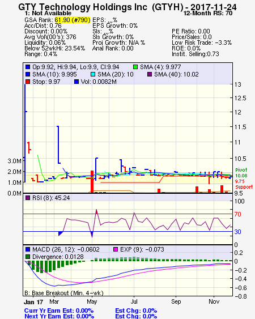Click the Next Yr Earn Est: 0.00% text
Image resolution: width=255 pixels, height=319 pixels.
(59, 316)
